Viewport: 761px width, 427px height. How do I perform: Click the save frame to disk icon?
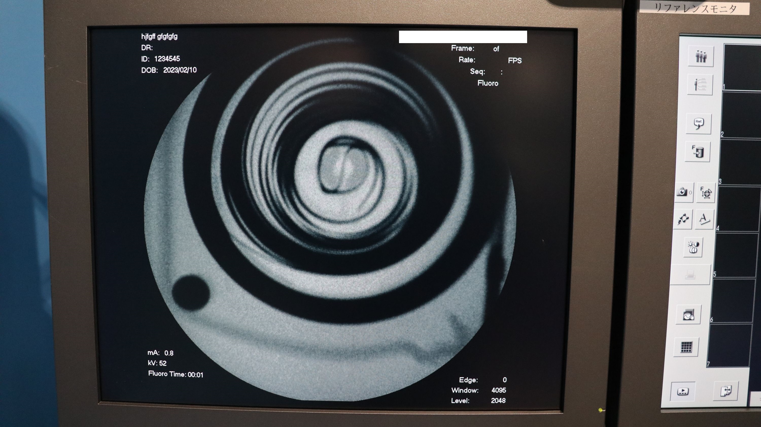tap(698, 152)
